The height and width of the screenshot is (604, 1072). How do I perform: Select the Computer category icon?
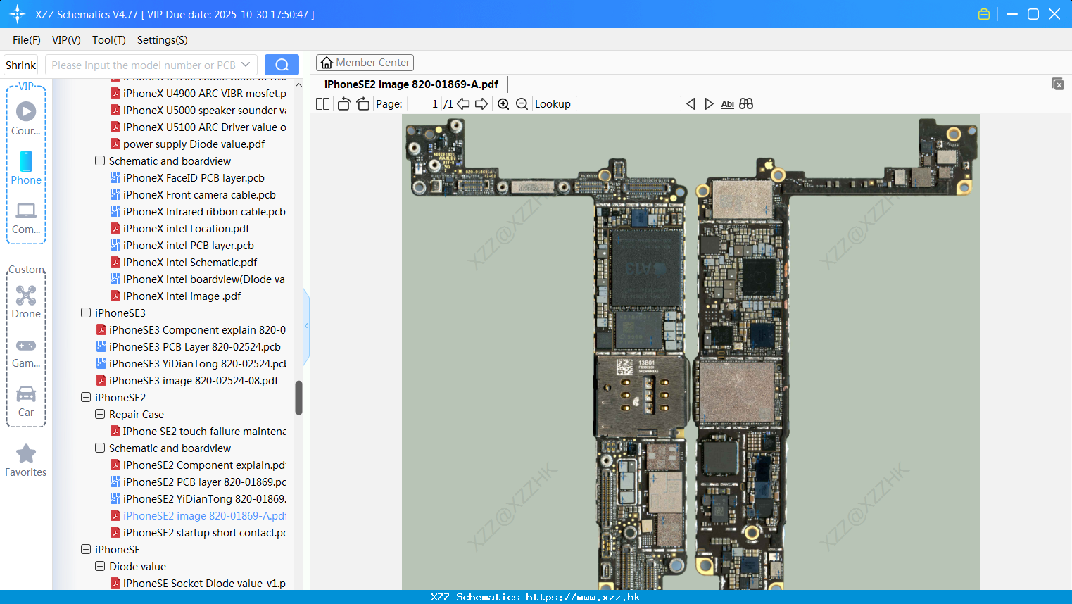pos(26,210)
